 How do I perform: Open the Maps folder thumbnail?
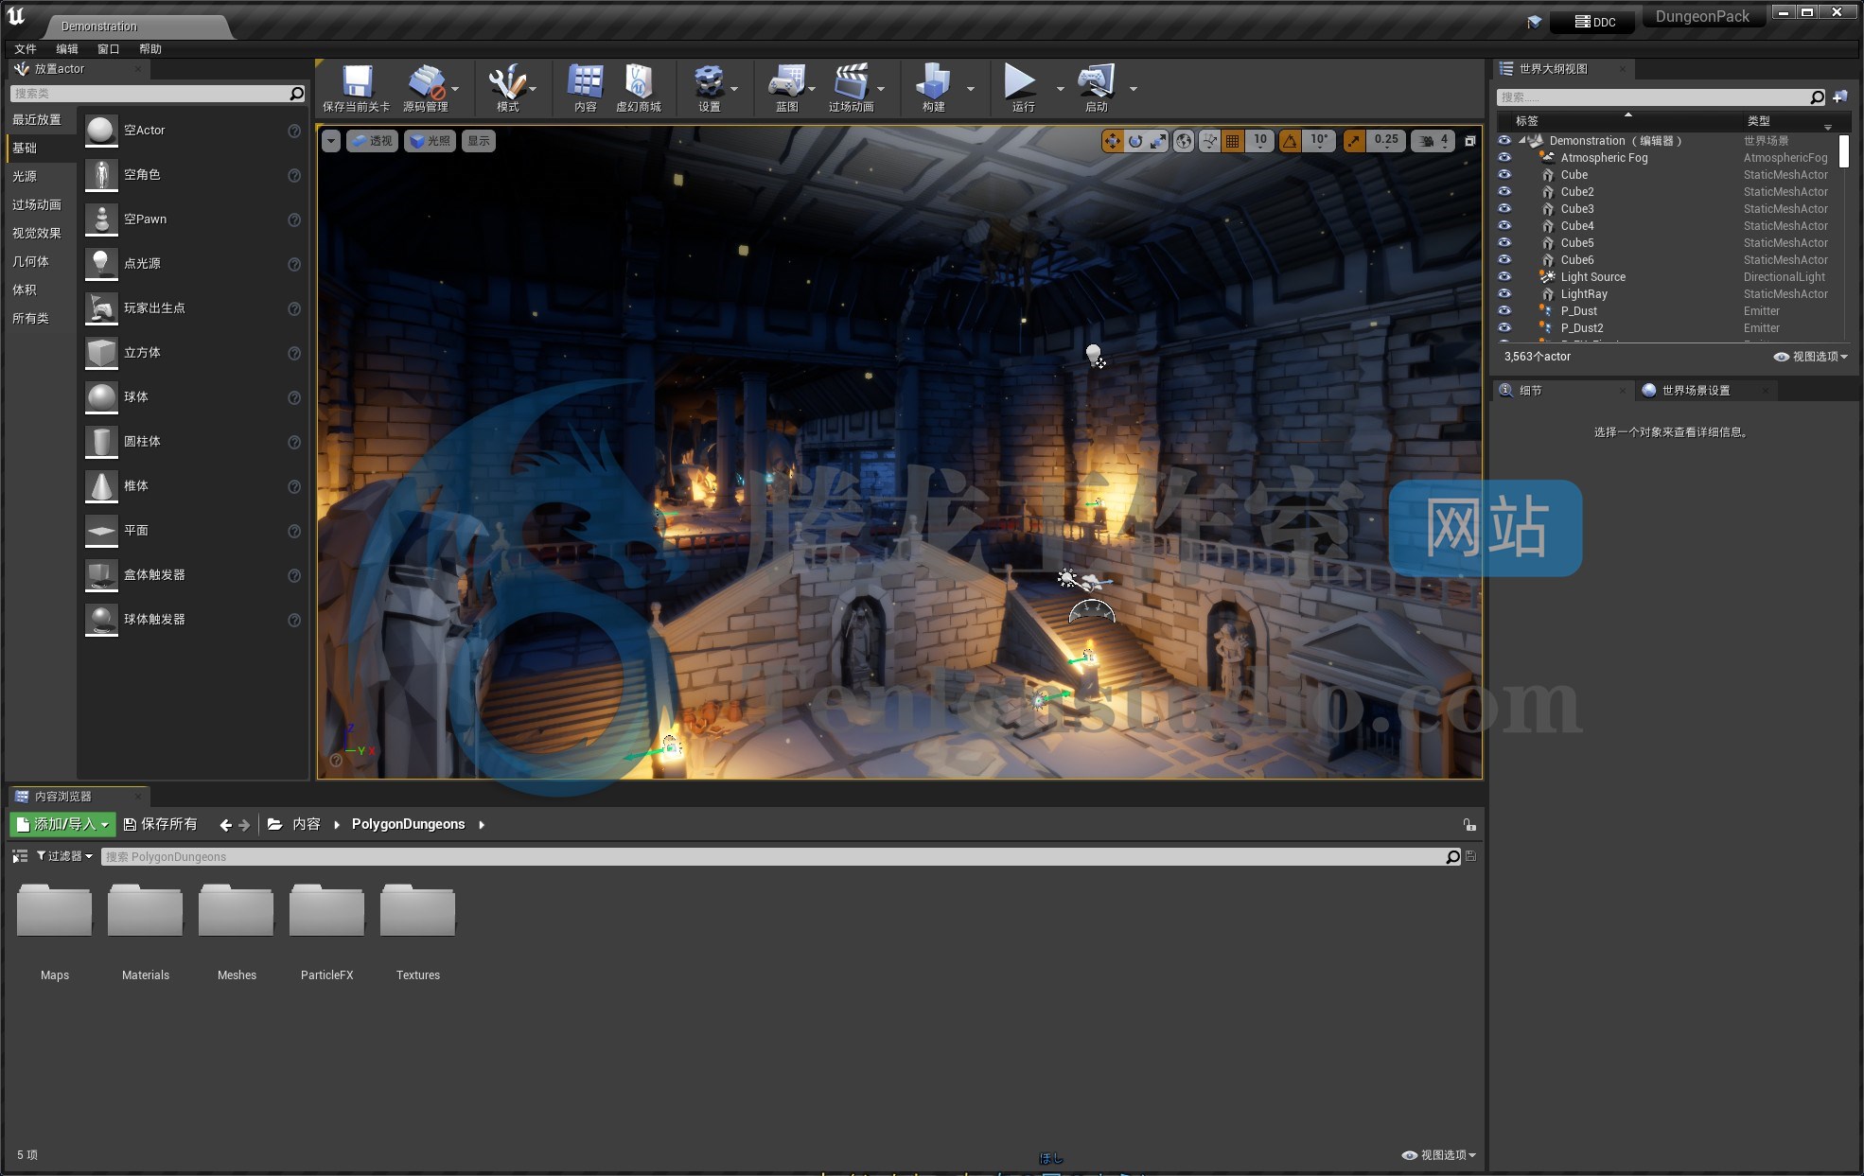tap(55, 910)
